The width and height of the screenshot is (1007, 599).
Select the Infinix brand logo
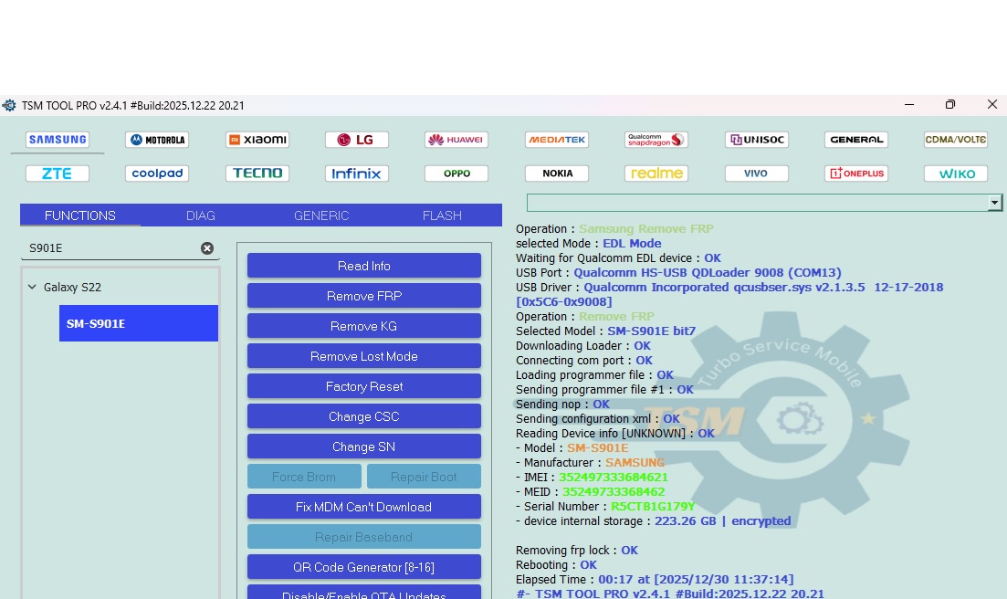(357, 173)
